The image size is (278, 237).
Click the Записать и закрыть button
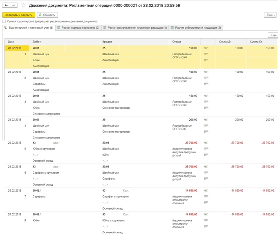click(19, 15)
